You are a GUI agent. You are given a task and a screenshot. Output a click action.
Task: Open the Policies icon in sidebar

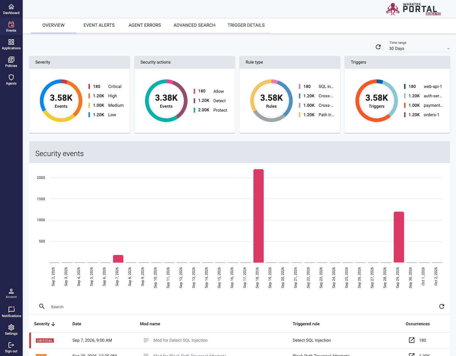click(11, 60)
